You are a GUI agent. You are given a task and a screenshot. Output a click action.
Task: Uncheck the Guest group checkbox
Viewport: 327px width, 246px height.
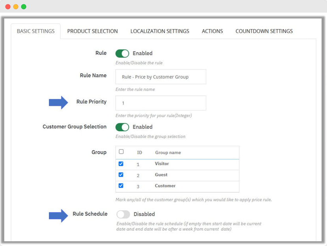tap(121, 175)
